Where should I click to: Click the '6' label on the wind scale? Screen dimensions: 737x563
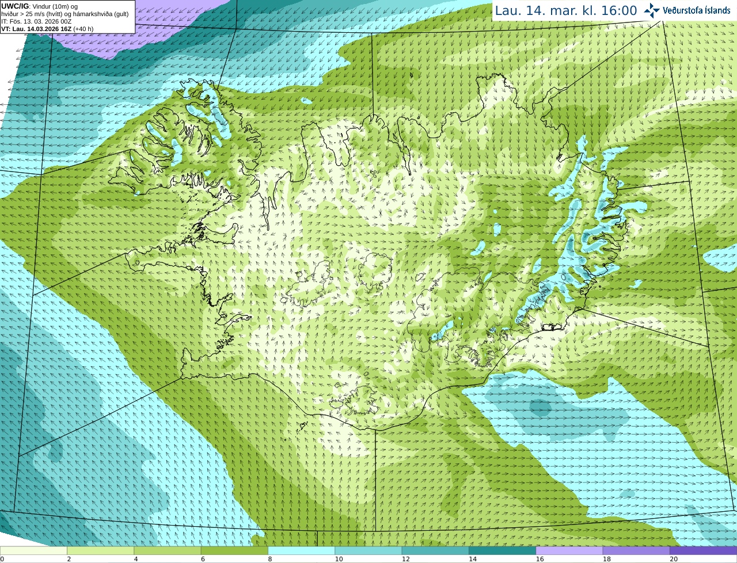point(203,559)
